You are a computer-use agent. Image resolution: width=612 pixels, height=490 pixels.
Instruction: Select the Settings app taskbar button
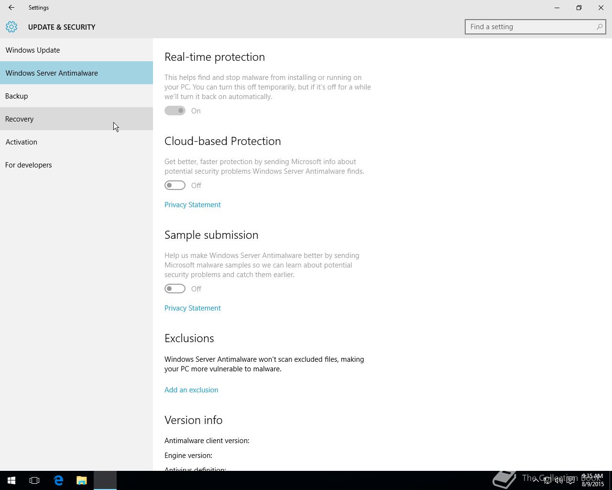105,480
